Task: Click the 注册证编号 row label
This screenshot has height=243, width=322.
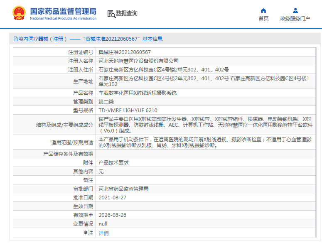Action: tap(81, 52)
